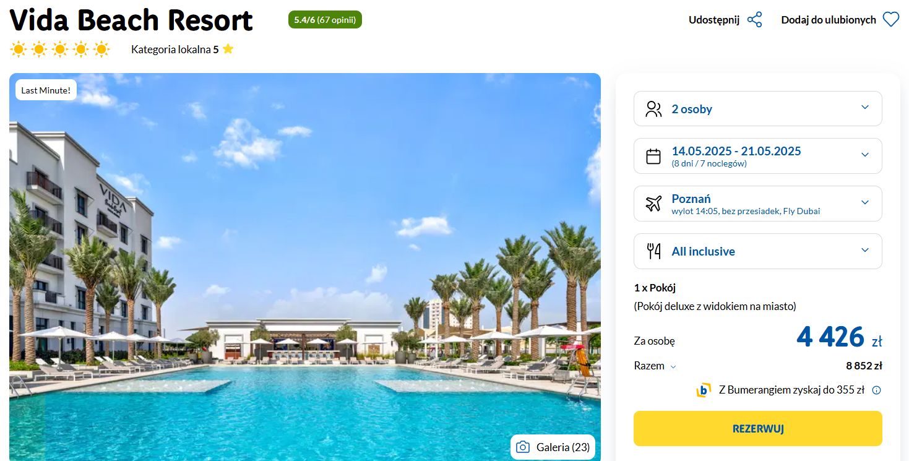Click the Bumerang info circle icon

tap(876, 390)
